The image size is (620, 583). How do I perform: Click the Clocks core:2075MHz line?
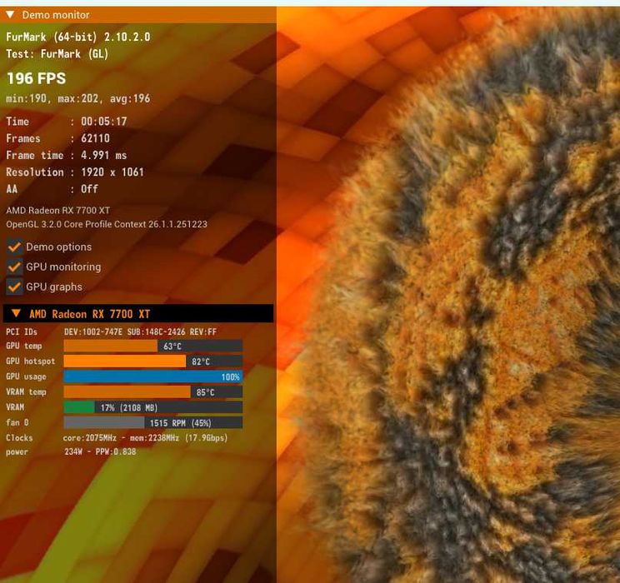pos(145,438)
